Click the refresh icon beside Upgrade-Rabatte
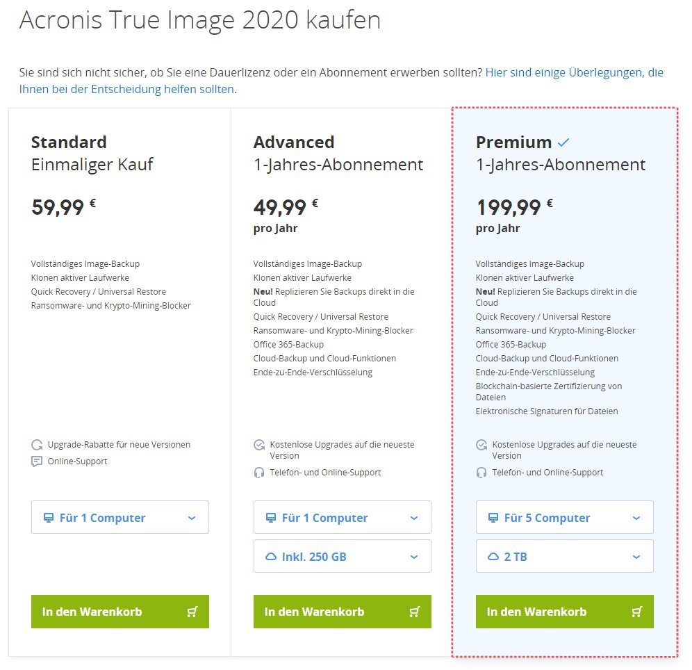Viewport: 692px width, 670px height. coord(37,444)
